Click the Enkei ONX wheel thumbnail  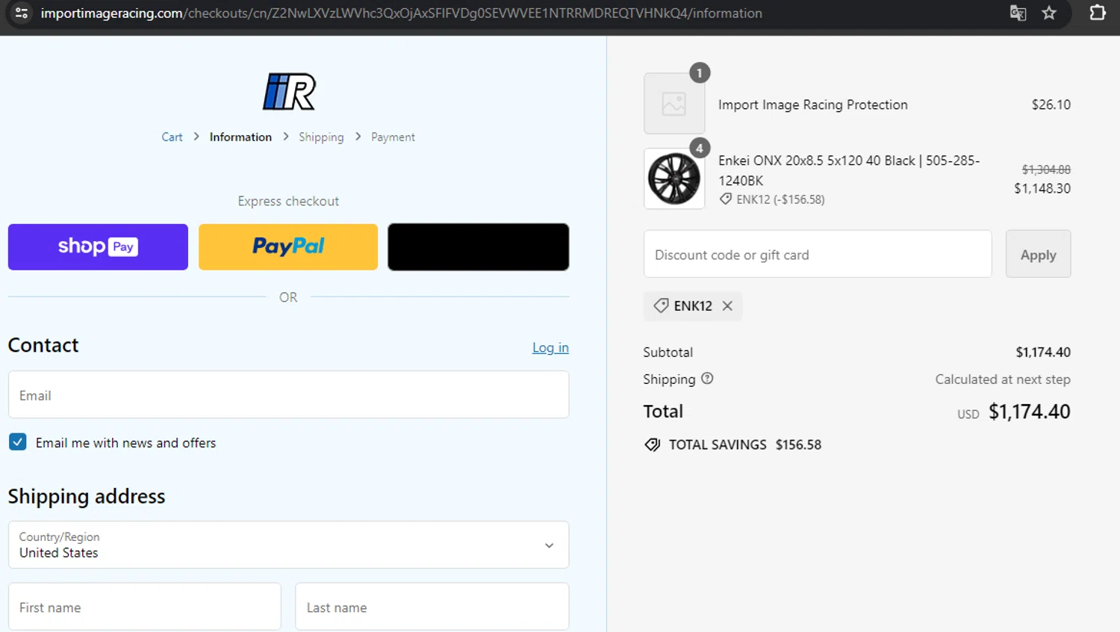click(x=674, y=179)
